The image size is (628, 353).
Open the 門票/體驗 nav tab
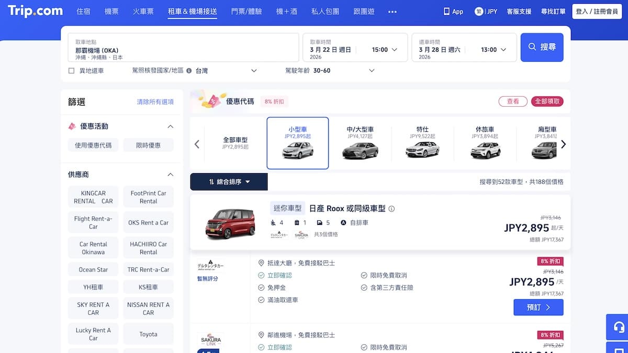(x=246, y=12)
